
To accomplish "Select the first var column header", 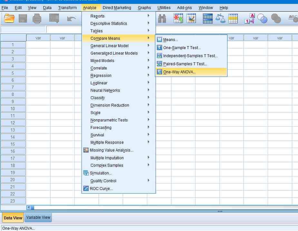I will 38,38.
